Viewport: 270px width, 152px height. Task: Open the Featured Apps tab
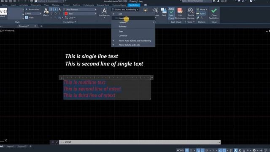[119, 5]
